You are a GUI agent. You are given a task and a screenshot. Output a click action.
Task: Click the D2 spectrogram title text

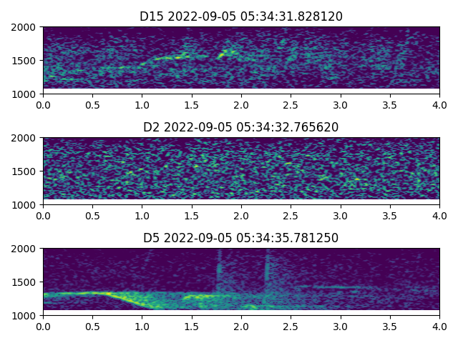[241, 127]
